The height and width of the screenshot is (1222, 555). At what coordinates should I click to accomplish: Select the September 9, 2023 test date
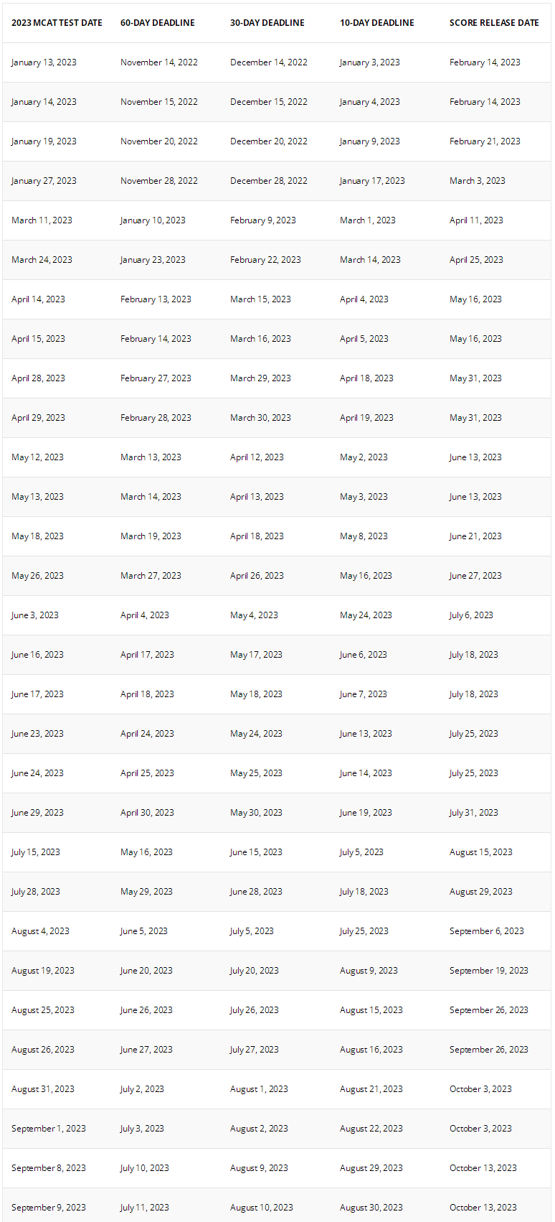click(x=49, y=1208)
